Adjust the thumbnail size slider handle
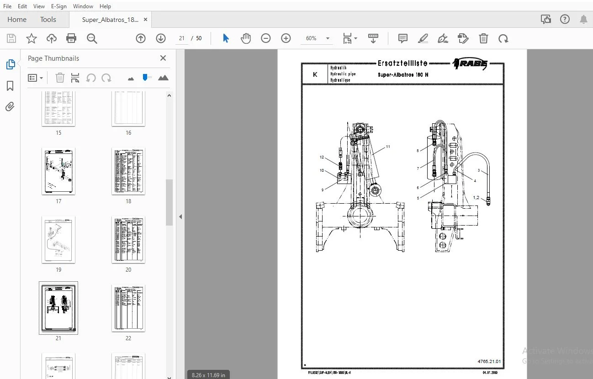Screen dimensions: 593x379 [x=146, y=77]
